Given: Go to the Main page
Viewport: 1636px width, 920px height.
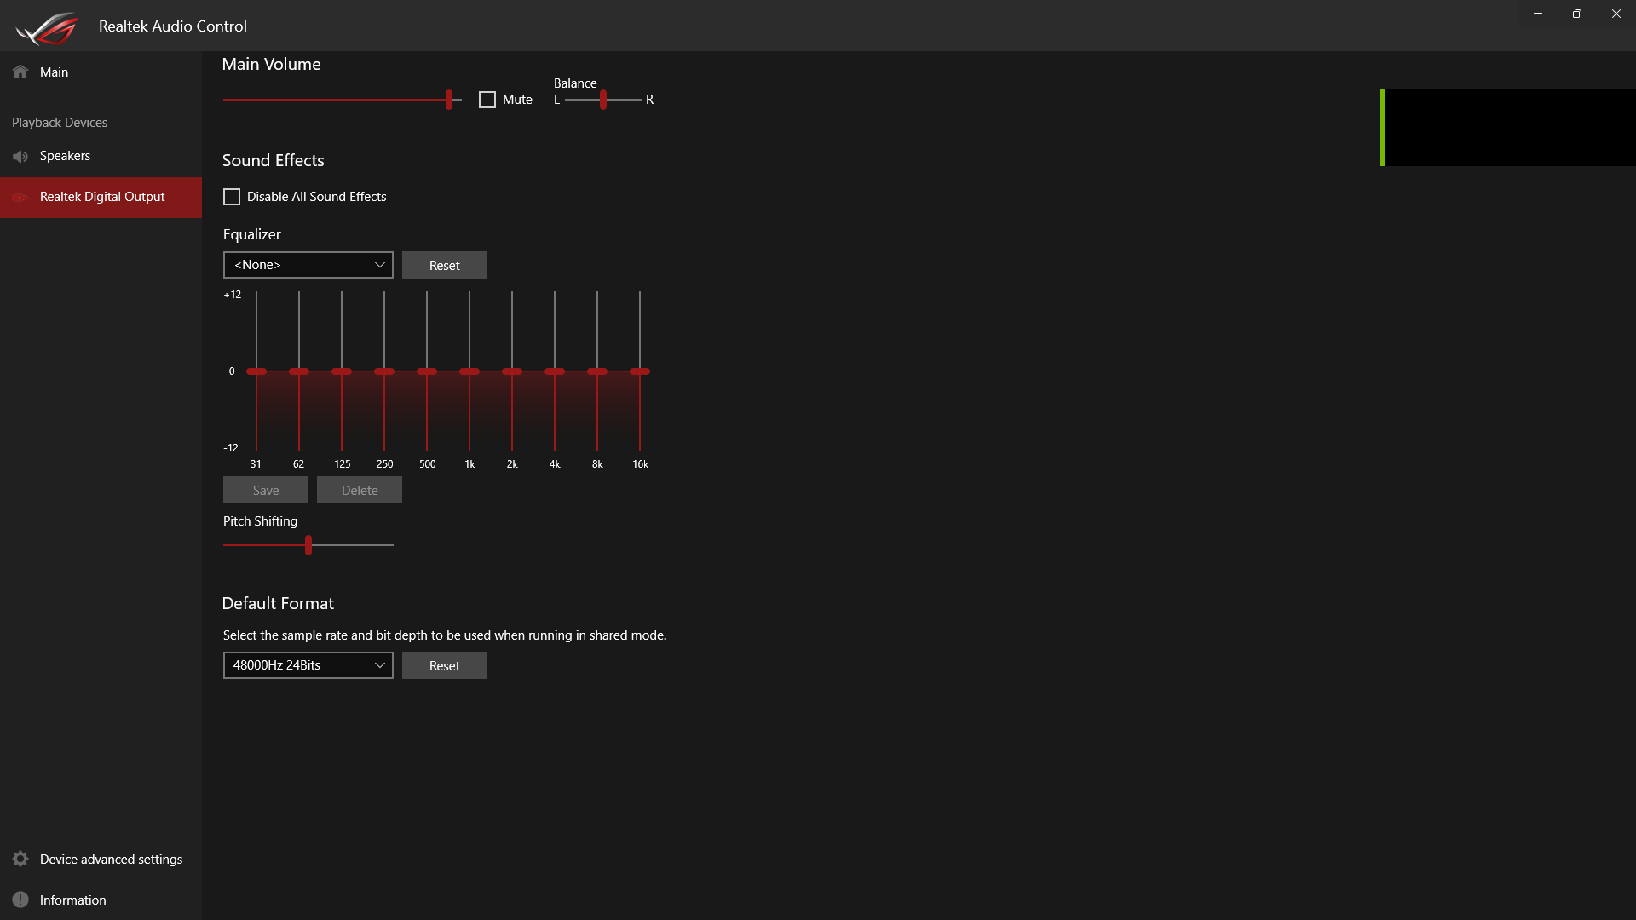Looking at the screenshot, I should pos(101,72).
